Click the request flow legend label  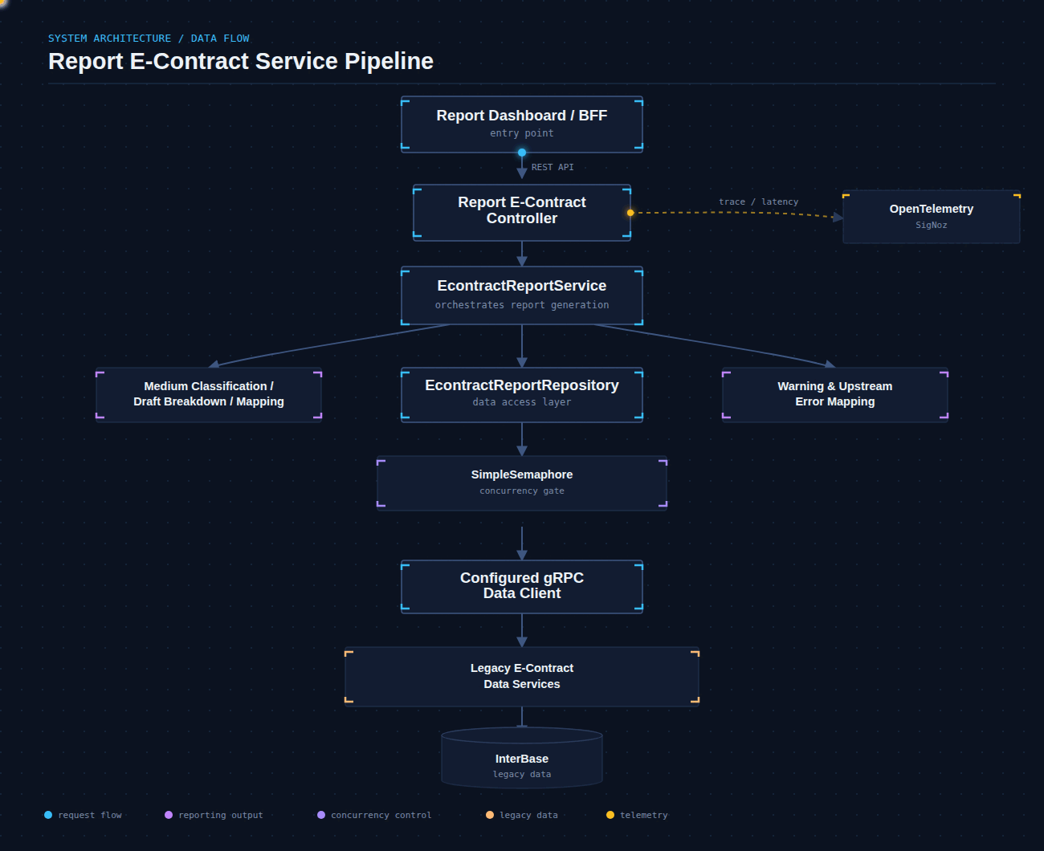pos(90,815)
